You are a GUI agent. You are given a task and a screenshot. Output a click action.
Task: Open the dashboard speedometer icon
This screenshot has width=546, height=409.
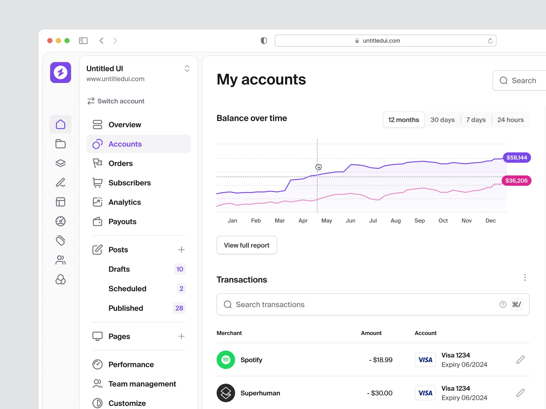tap(60, 221)
